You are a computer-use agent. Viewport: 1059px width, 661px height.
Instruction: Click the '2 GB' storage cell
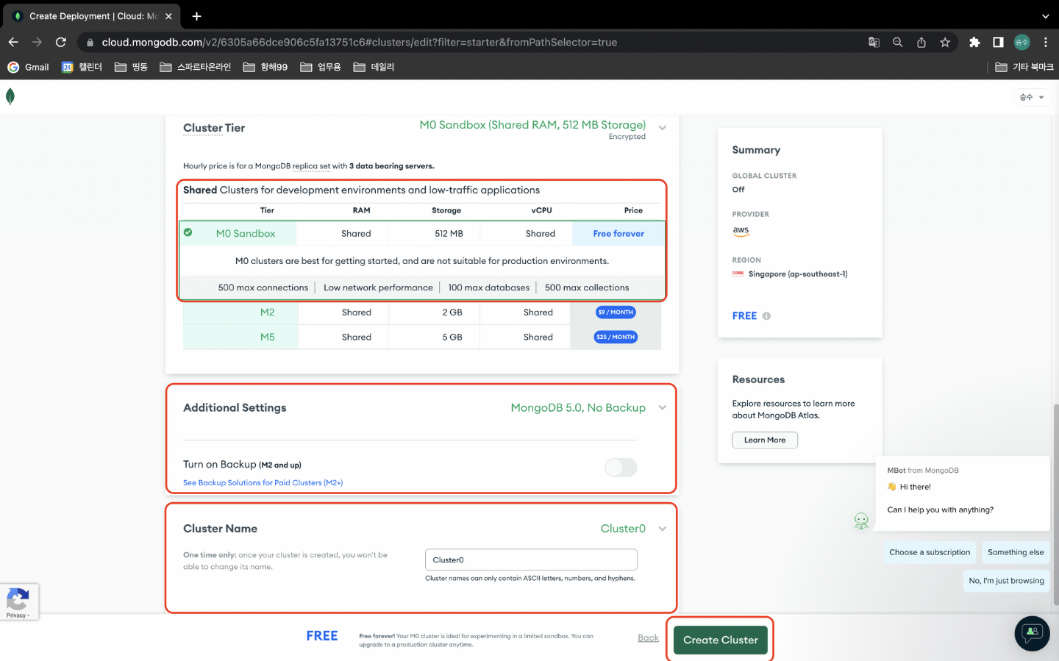pos(452,312)
